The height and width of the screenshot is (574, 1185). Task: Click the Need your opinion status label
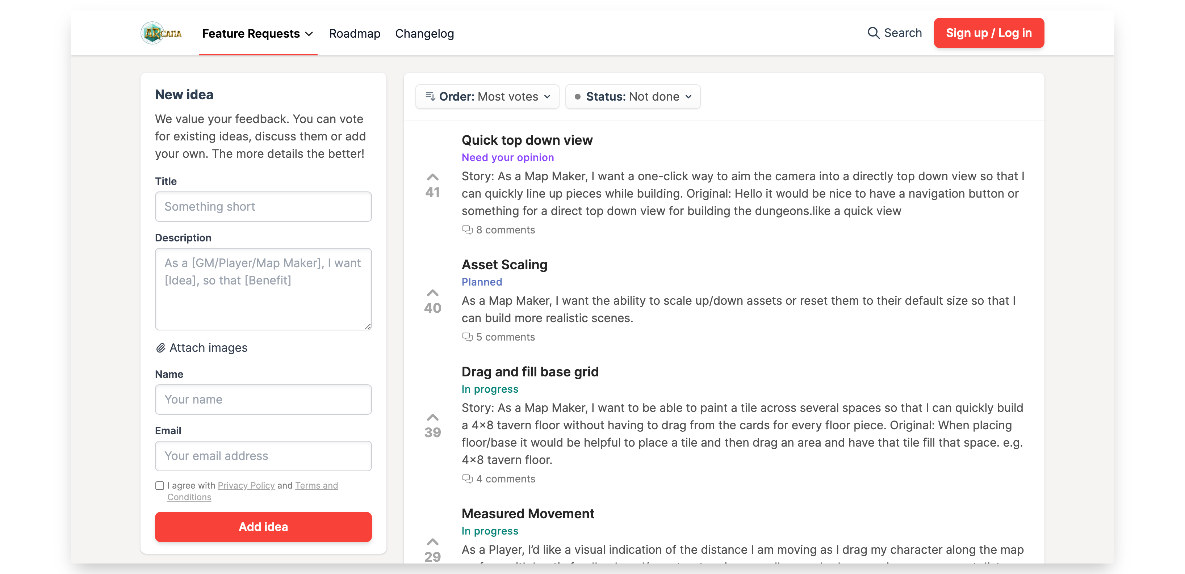pos(508,158)
